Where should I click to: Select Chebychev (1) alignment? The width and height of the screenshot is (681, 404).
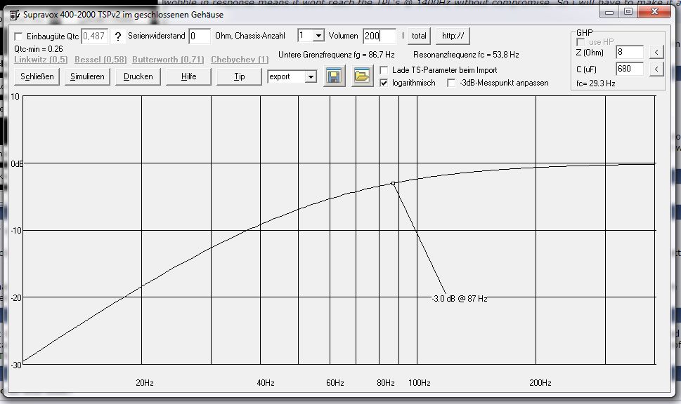(x=240, y=60)
